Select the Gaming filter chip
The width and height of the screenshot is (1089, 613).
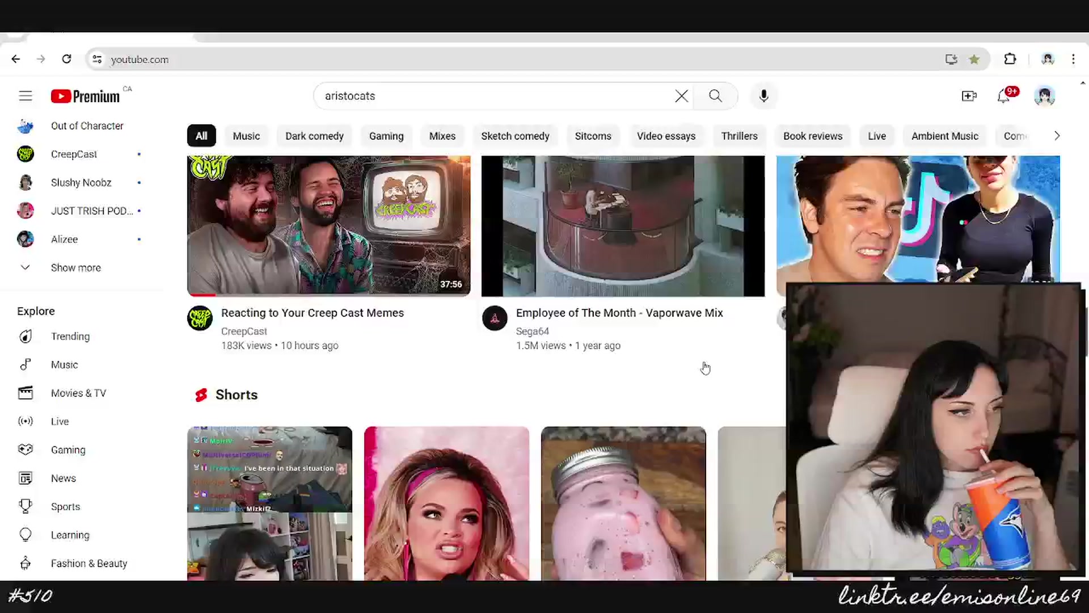(386, 136)
